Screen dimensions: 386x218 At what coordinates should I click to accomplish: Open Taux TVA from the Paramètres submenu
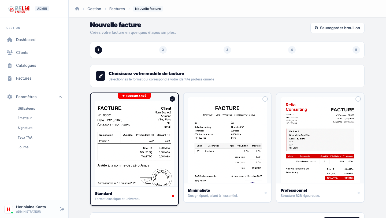[x=25, y=137]
